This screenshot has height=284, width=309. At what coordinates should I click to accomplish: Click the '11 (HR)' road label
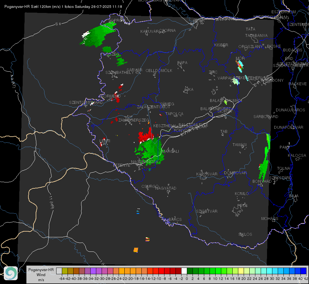point(51,202)
